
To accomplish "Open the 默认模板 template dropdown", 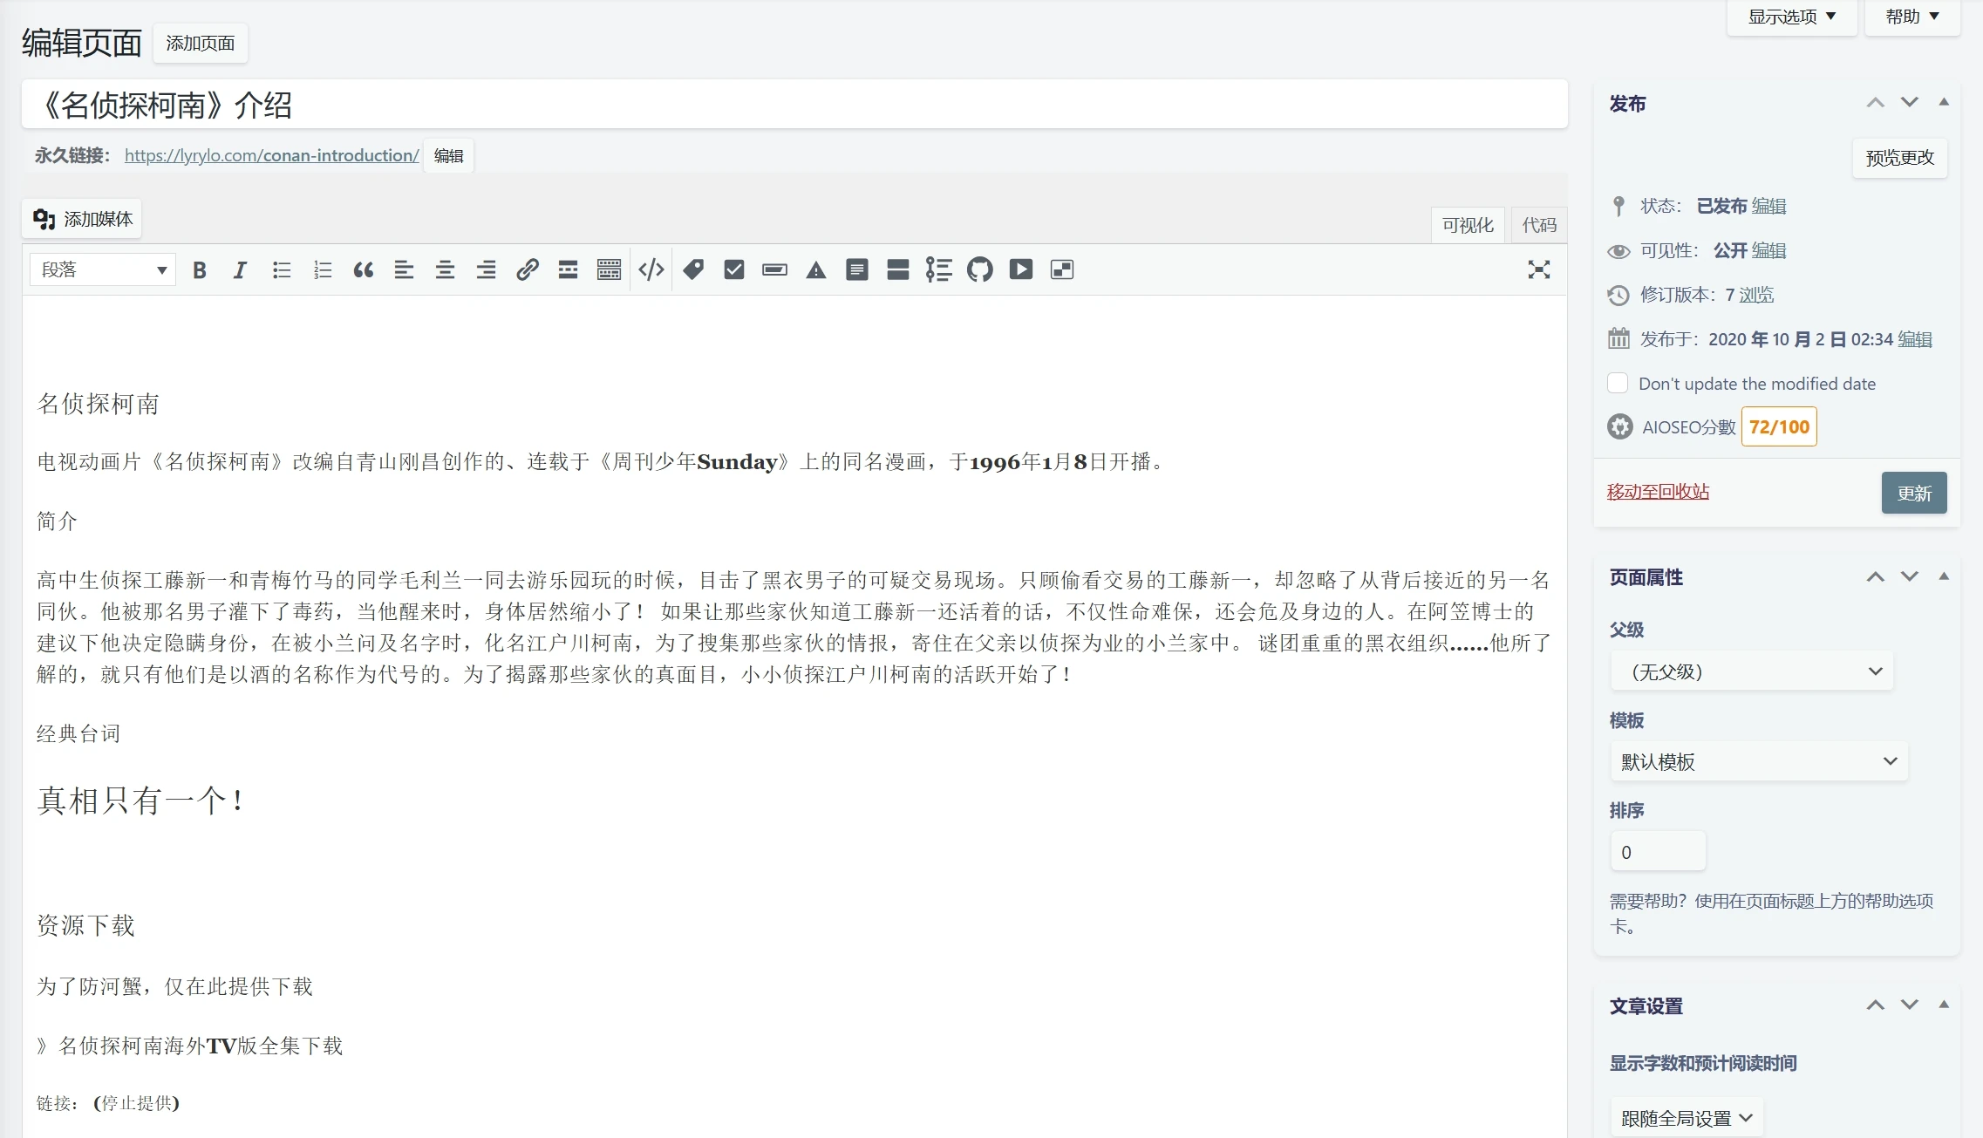I will (1758, 761).
